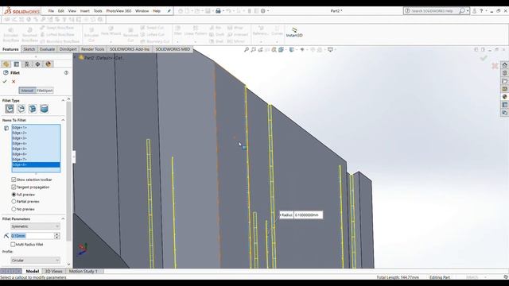
Task: Select Edge<8> in fillet items list
Action: [x=36, y=164]
